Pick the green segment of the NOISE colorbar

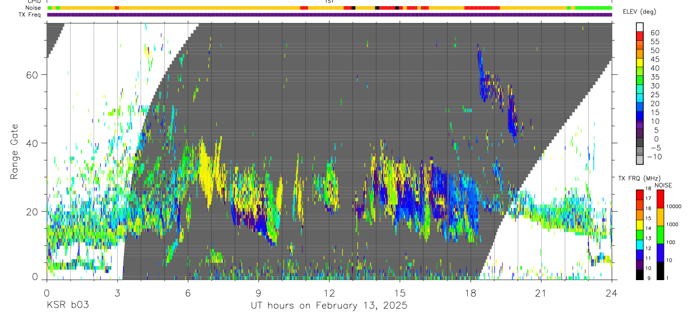pyautogui.click(x=660, y=234)
